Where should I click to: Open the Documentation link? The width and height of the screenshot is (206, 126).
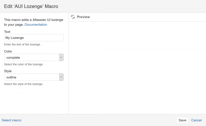(x=36, y=25)
